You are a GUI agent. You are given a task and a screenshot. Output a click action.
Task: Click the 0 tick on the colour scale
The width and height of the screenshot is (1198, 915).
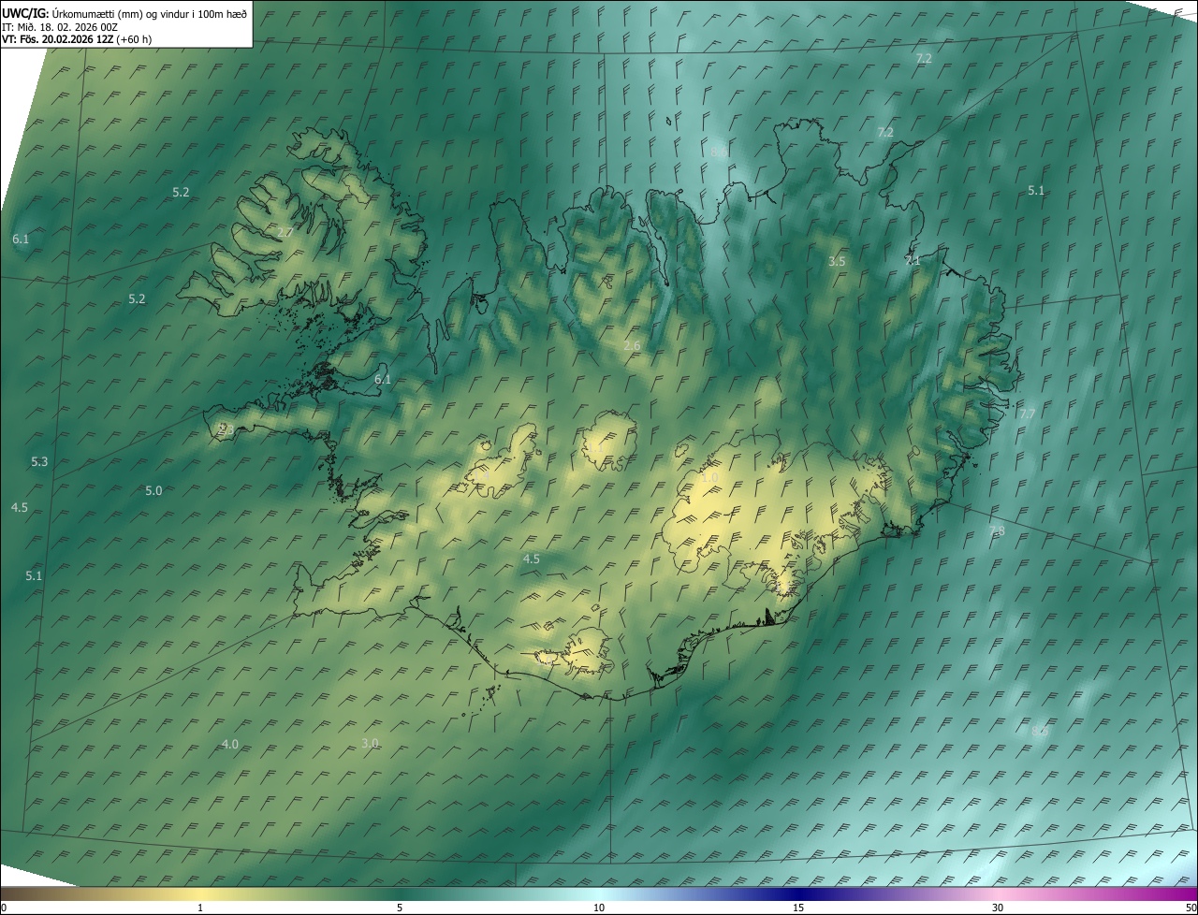click(4, 908)
